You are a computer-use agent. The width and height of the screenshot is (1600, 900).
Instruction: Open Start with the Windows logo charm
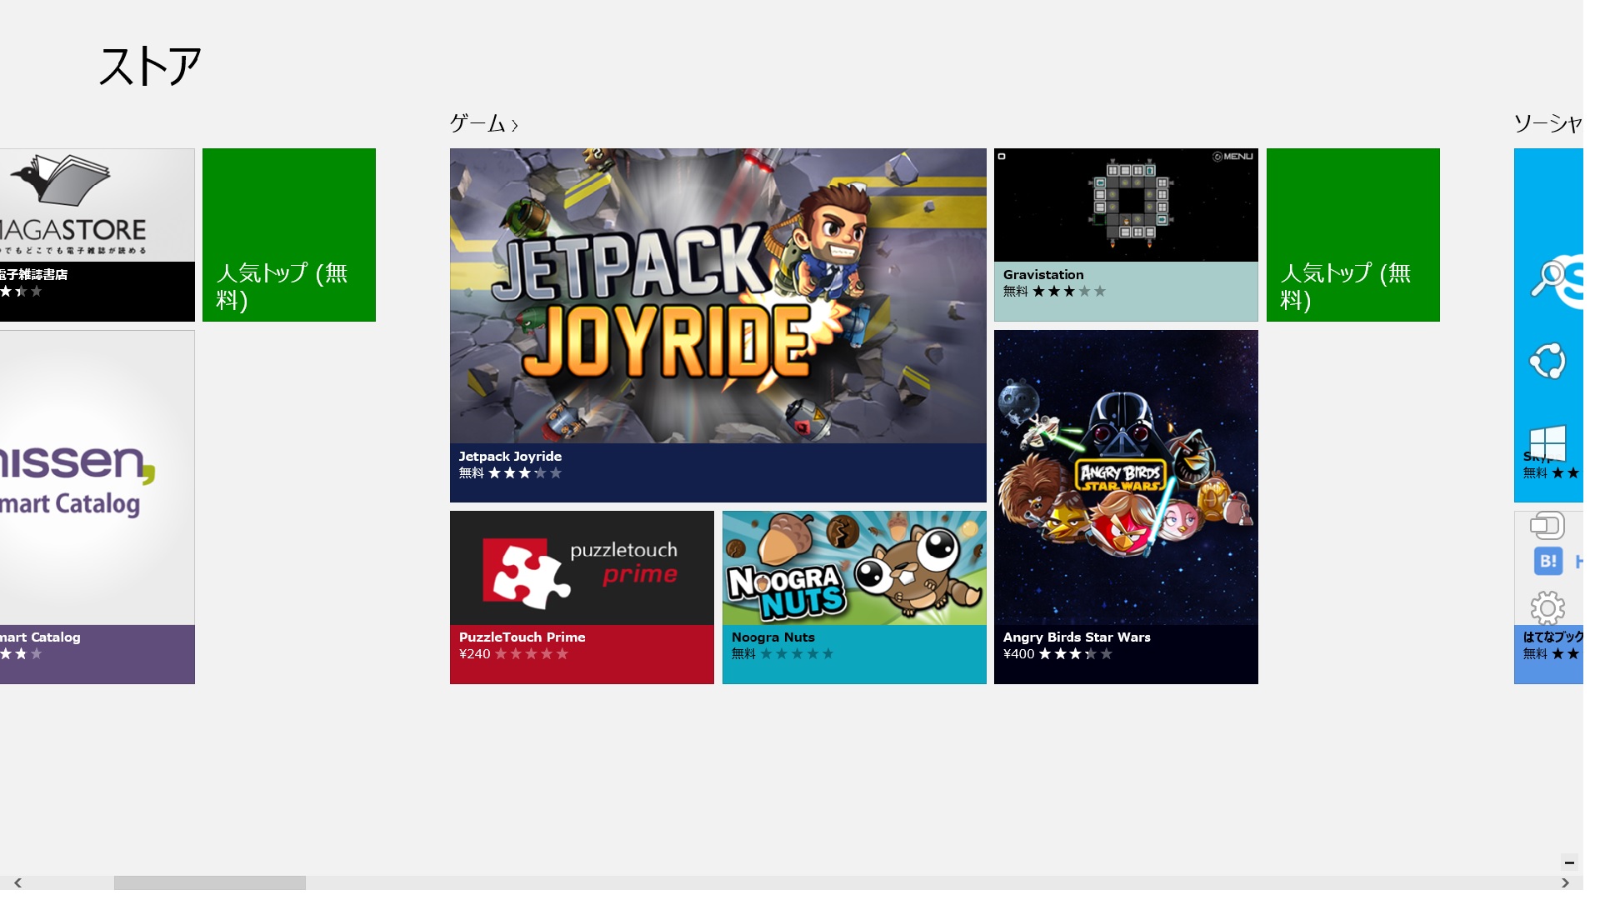point(1547,443)
